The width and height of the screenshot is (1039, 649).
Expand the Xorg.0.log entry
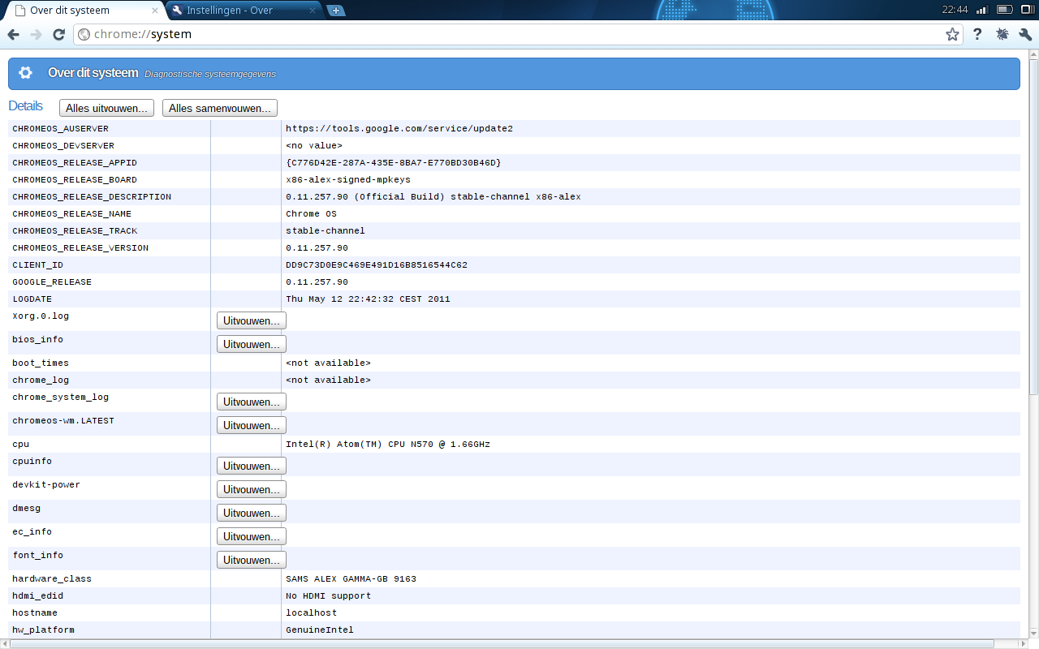click(252, 320)
